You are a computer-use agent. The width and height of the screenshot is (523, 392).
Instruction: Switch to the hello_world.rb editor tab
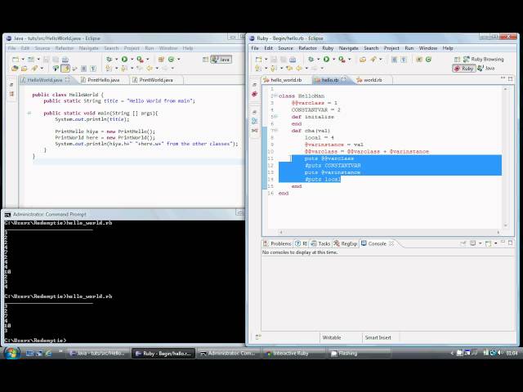(x=283, y=80)
